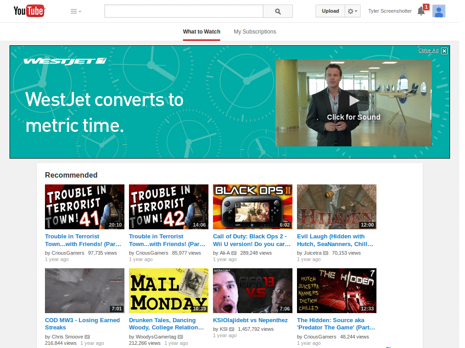Open the COD MW3 7:01 thumbnail
This screenshot has width=465, height=348.
tap(84, 290)
